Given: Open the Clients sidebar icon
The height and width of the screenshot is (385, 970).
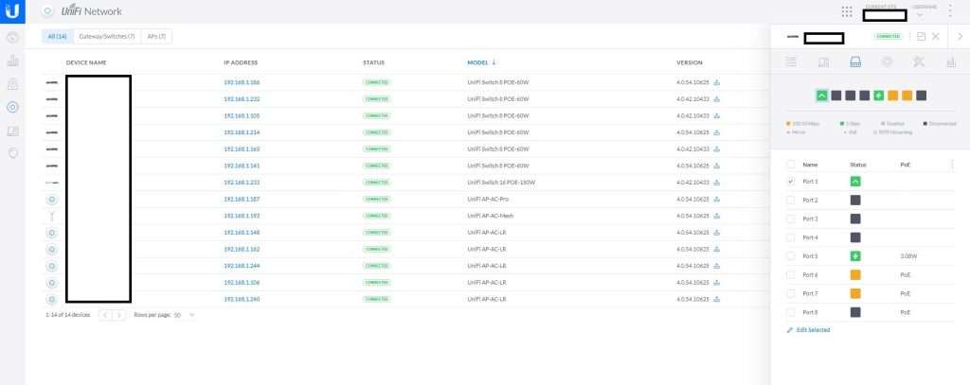Looking at the screenshot, I should pyautogui.click(x=12, y=131).
